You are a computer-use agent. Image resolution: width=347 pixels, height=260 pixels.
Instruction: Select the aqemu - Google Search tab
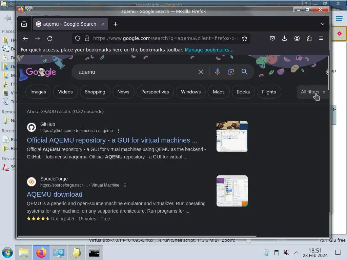pyautogui.click(x=70, y=24)
